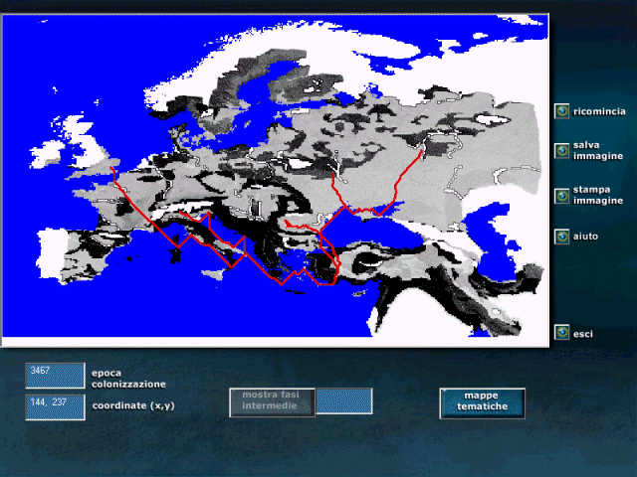This screenshot has width=637, height=477.
Task: Click the ricomincia text label
Action: [x=599, y=111]
